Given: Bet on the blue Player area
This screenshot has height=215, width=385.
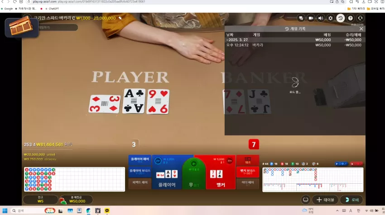Looking at the screenshot, I should pos(167,172).
